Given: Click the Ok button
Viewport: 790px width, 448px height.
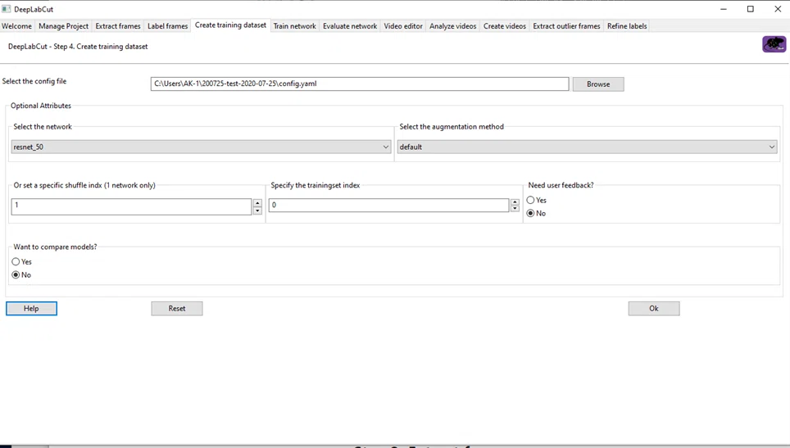Looking at the screenshot, I should (x=653, y=309).
